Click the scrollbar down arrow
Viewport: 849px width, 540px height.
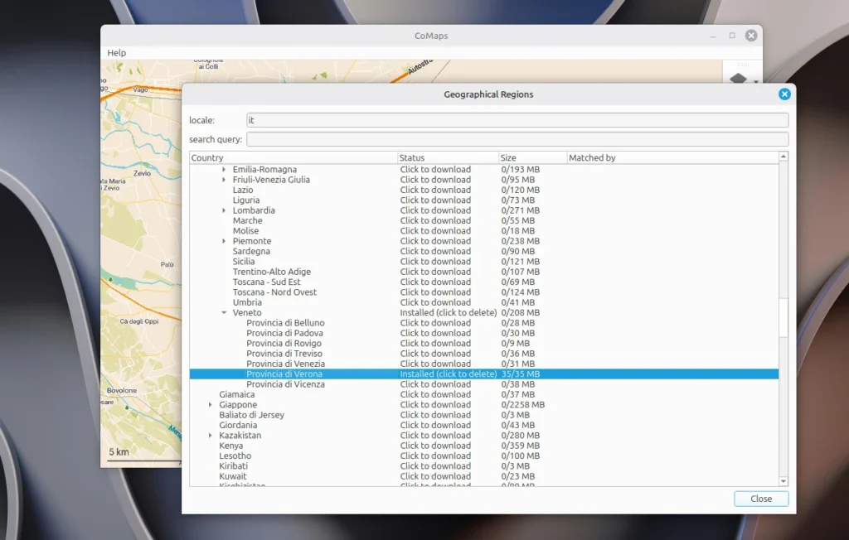coord(783,481)
